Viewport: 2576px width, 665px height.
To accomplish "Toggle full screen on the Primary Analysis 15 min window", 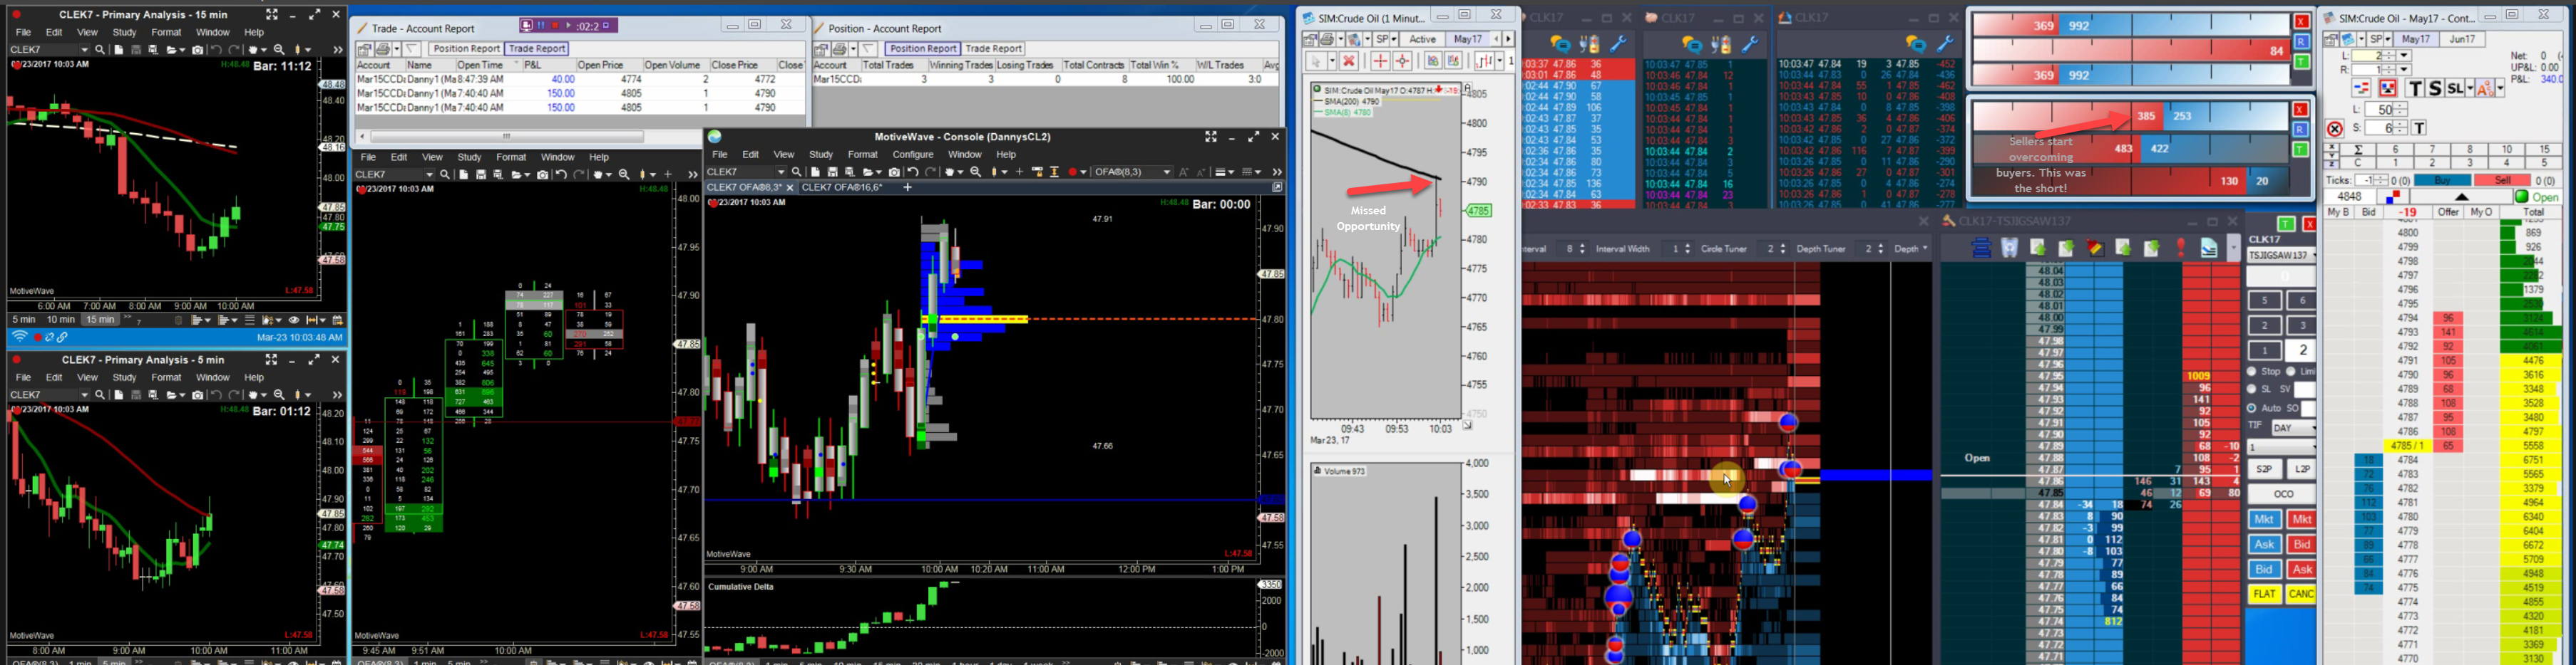I will (x=271, y=15).
